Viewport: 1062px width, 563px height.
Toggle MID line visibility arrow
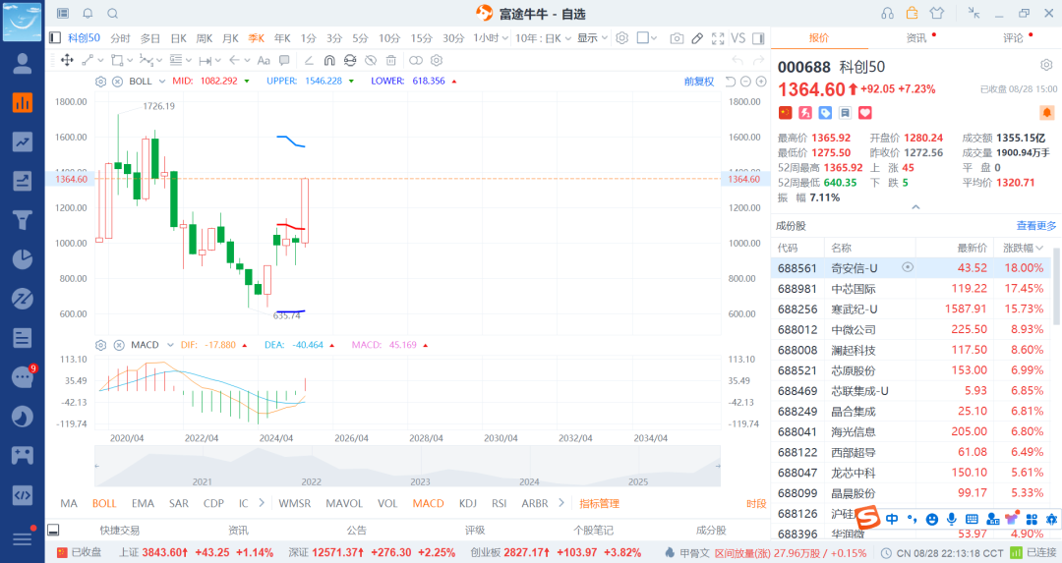point(247,82)
